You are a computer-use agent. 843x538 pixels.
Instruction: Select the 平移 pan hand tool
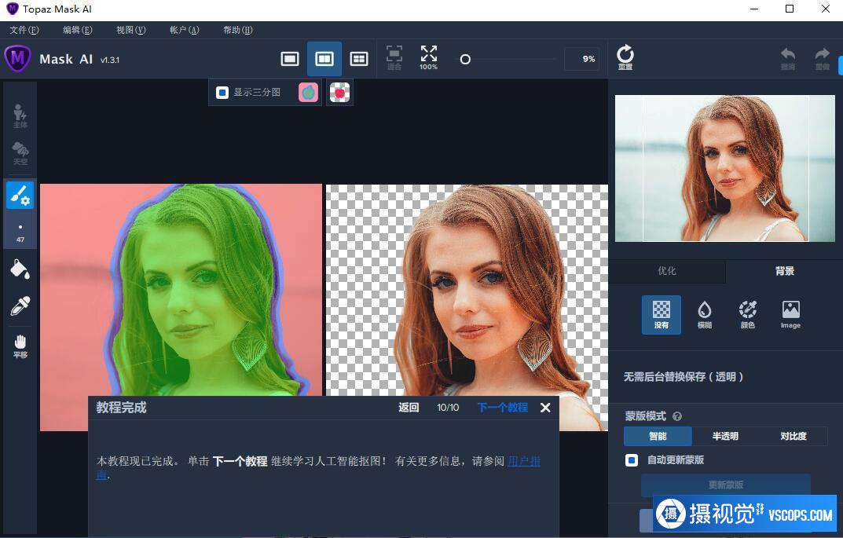[x=20, y=346]
